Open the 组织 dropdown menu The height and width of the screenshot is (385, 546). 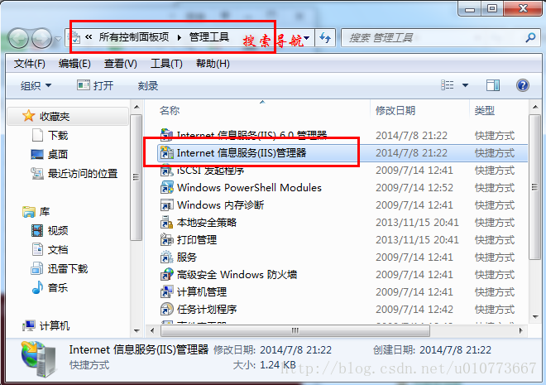[x=36, y=85]
